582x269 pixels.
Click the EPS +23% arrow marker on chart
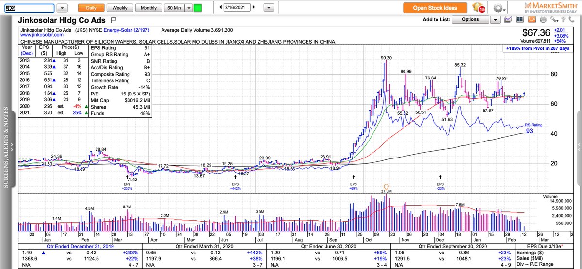pos(440,178)
